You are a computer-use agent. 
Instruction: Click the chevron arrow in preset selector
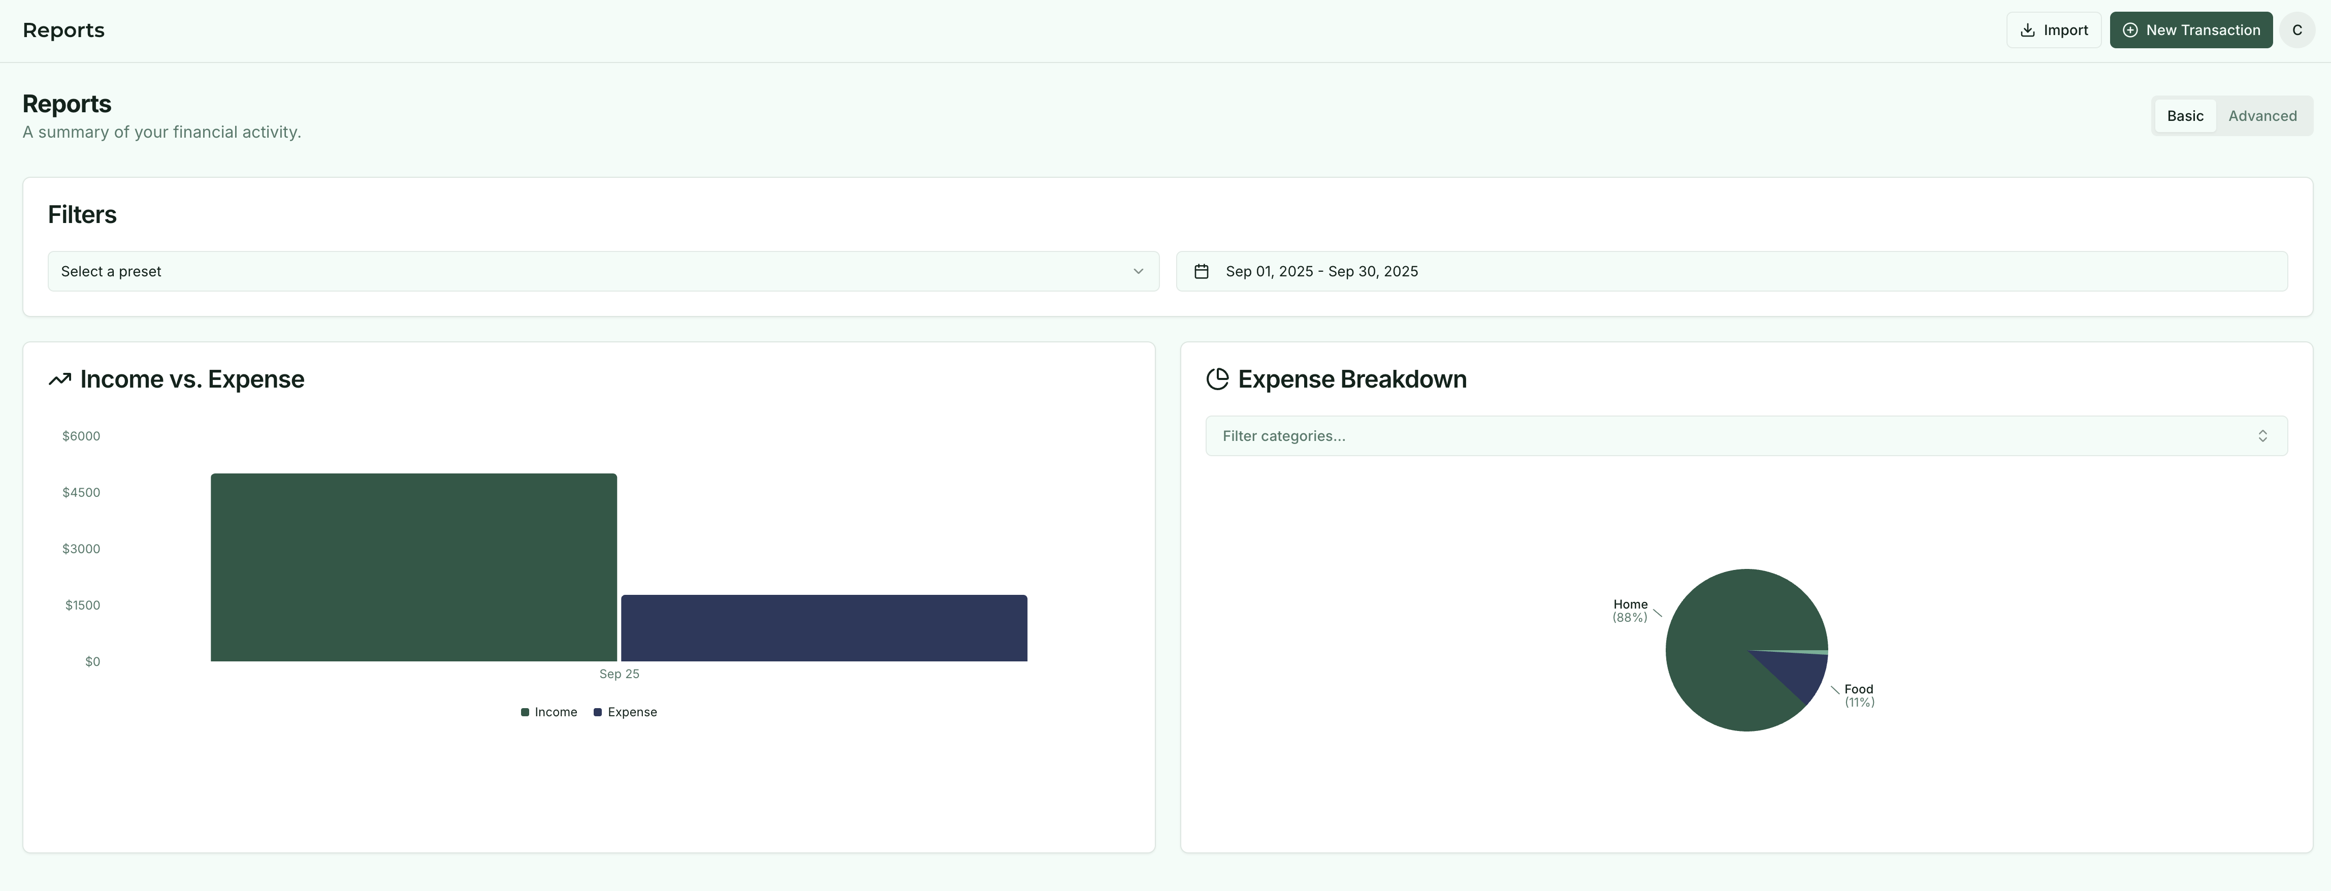pos(1139,272)
